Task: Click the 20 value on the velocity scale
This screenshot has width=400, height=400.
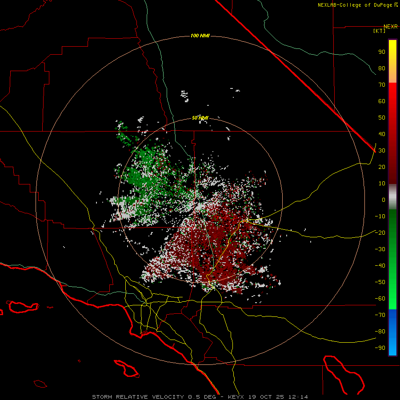Action: (x=382, y=167)
